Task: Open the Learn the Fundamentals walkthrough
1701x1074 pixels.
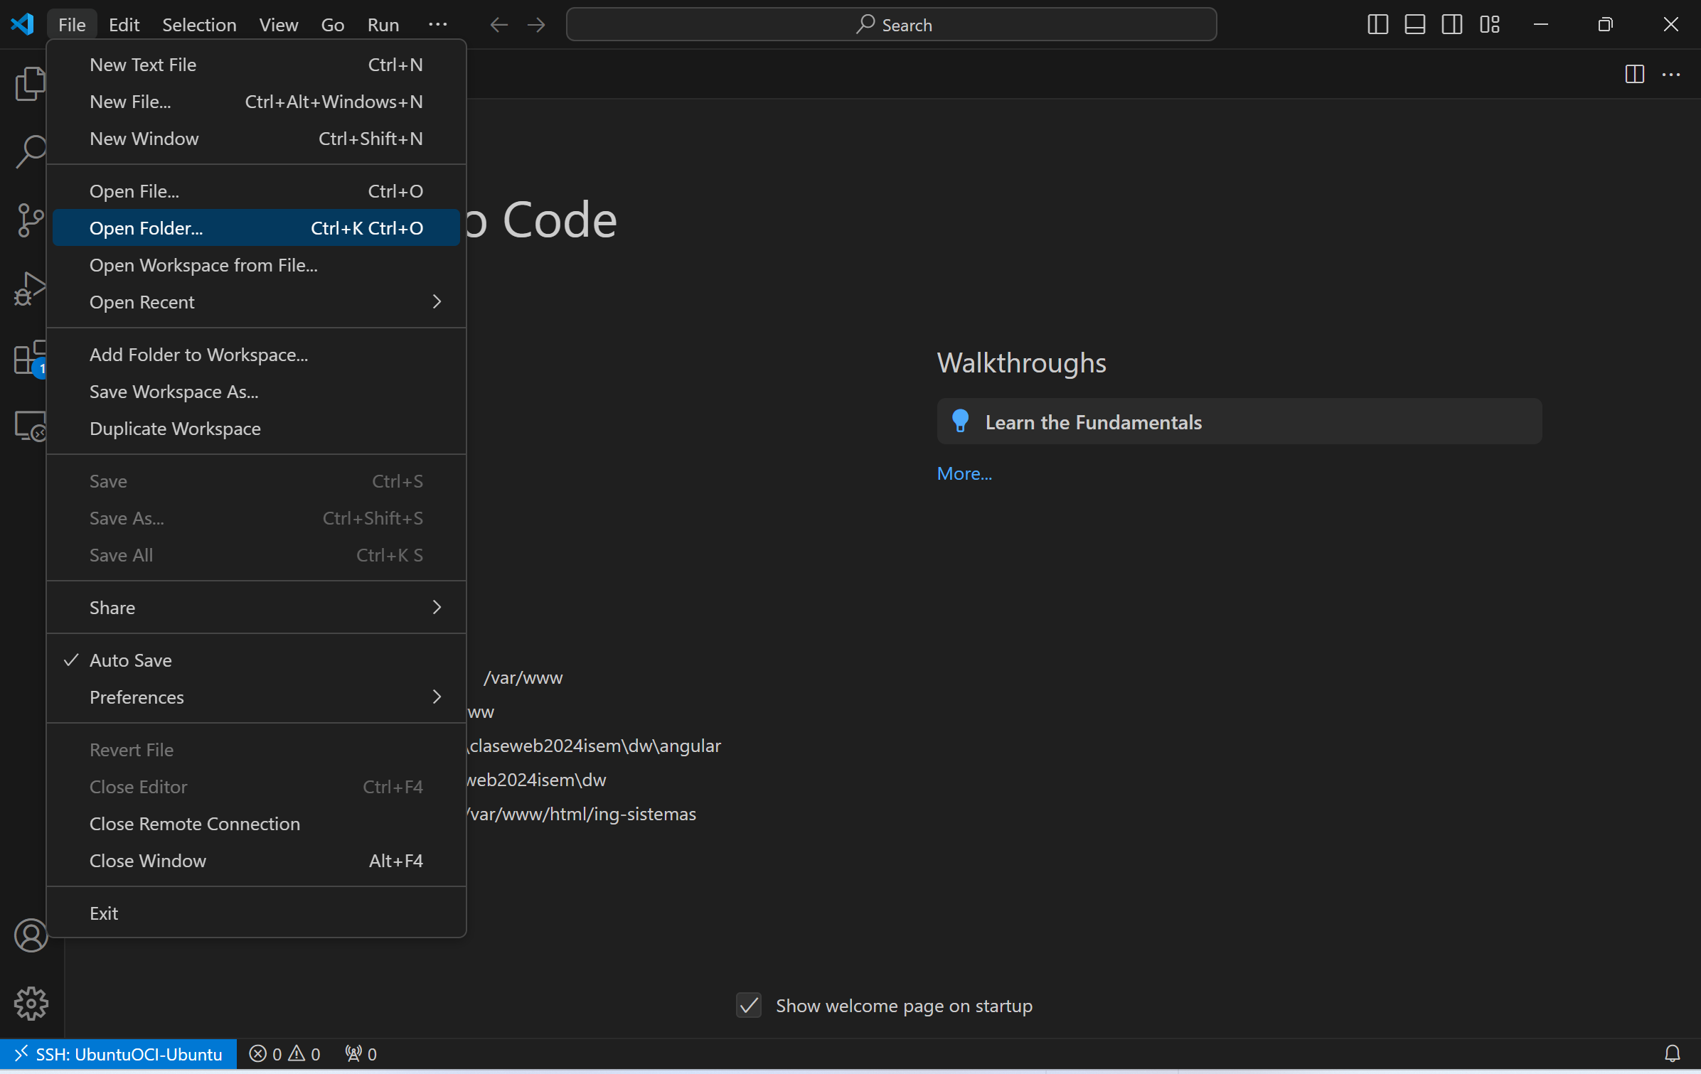Action: pyautogui.click(x=1239, y=421)
